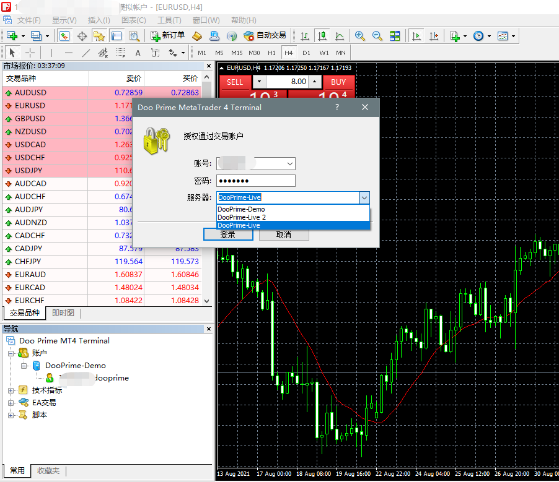Open the MetaEditor yellow book icon

pos(197,36)
